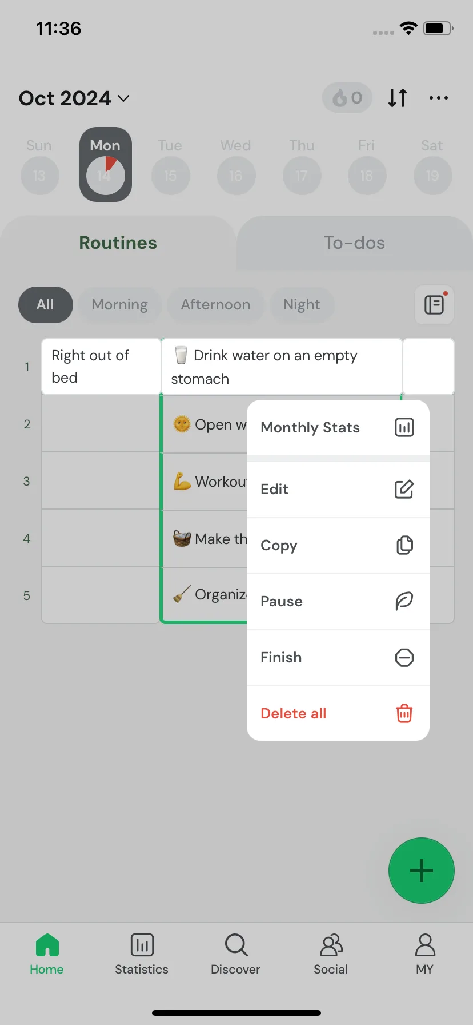Viewport: 473px width, 1025px height.
Task: Open the three-dot more options menu
Action: click(439, 98)
